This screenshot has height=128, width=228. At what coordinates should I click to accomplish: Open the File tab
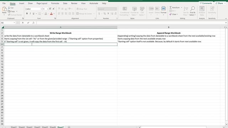pos(4,3)
